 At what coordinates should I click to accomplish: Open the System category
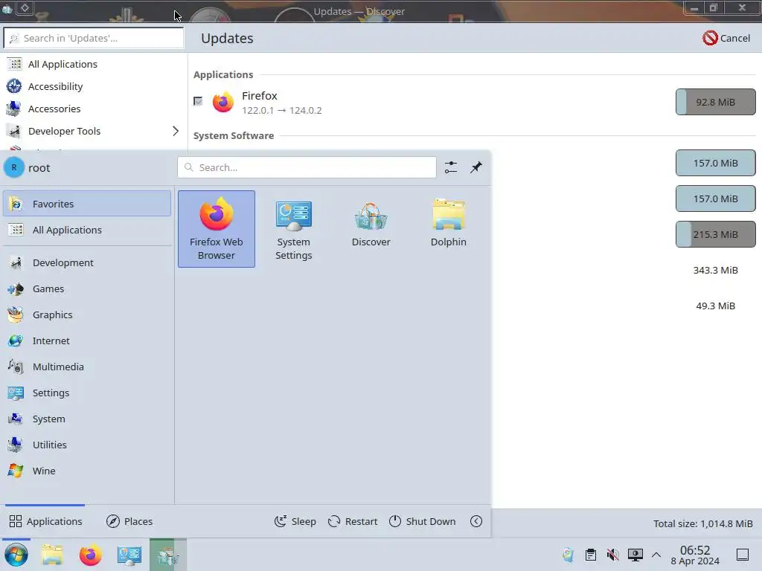pos(87,419)
